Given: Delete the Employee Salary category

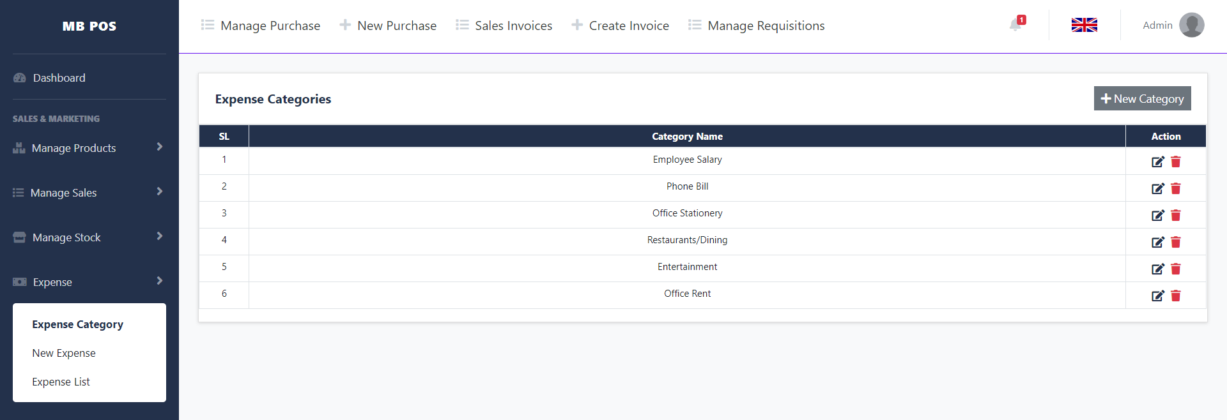Looking at the screenshot, I should click(x=1176, y=161).
